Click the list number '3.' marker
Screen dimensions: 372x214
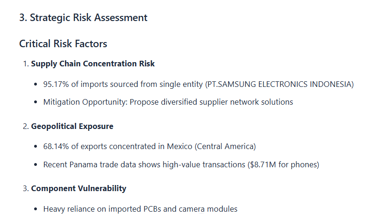click(26, 189)
